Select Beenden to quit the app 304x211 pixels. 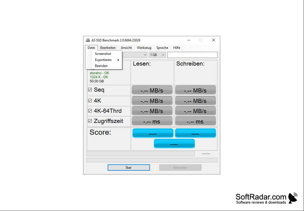tap(104, 66)
